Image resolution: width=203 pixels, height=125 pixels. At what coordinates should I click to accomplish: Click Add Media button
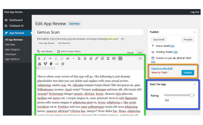click(x=45, y=52)
